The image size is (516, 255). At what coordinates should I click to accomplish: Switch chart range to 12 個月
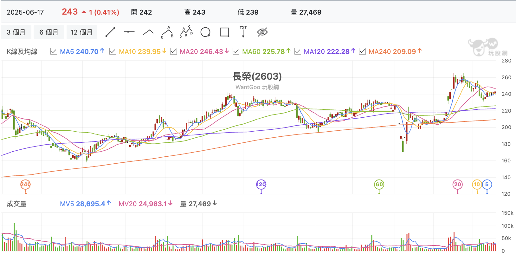click(x=81, y=32)
